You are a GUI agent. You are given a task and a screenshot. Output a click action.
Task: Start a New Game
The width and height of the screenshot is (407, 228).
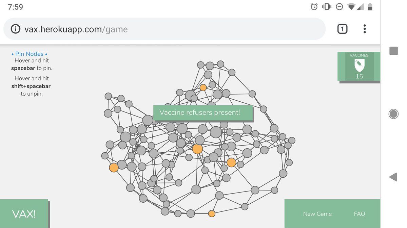pyautogui.click(x=317, y=214)
